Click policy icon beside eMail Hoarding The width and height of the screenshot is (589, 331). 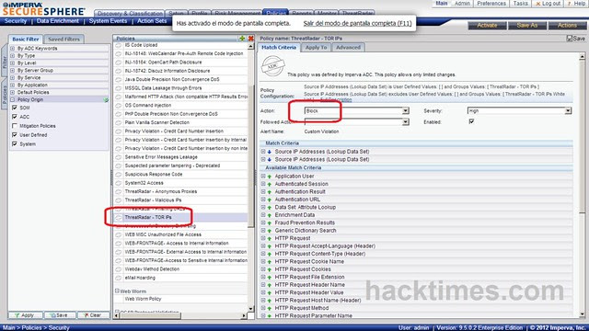pyautogui.click(x=119, y=278)
